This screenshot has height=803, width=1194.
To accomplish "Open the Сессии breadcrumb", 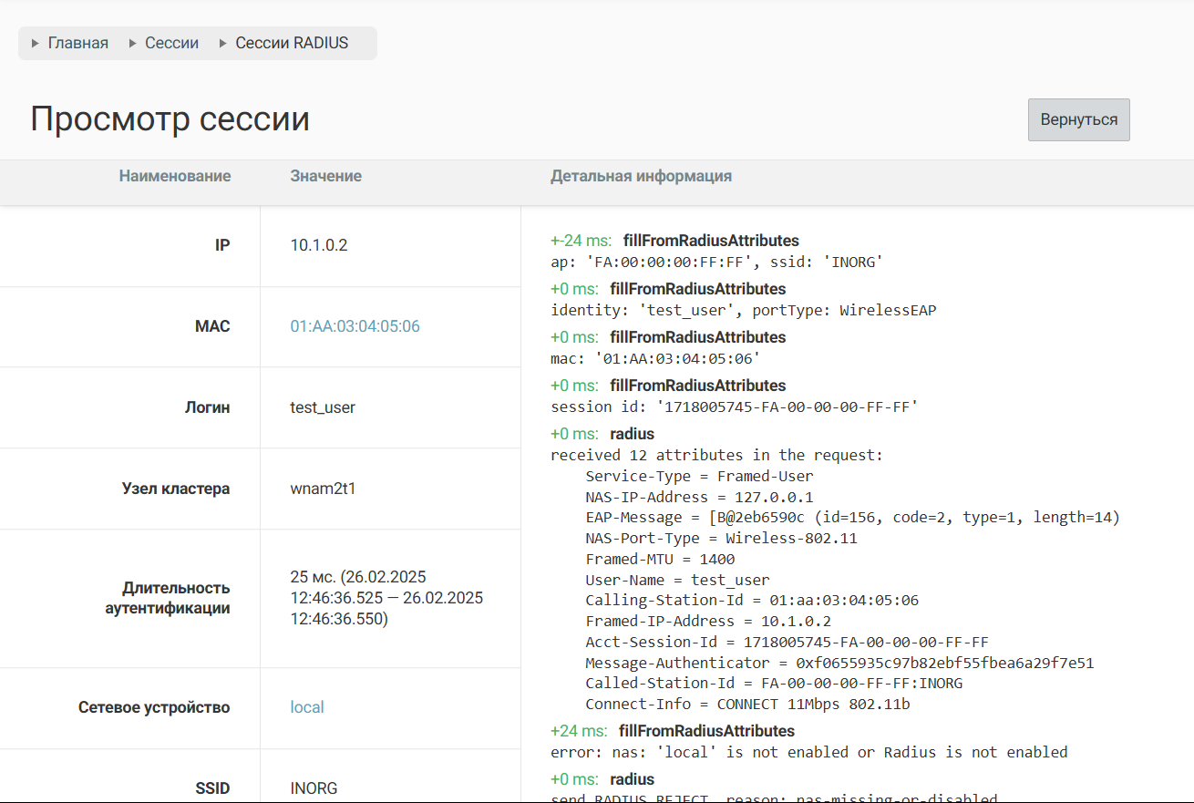I will click(171, 43).
